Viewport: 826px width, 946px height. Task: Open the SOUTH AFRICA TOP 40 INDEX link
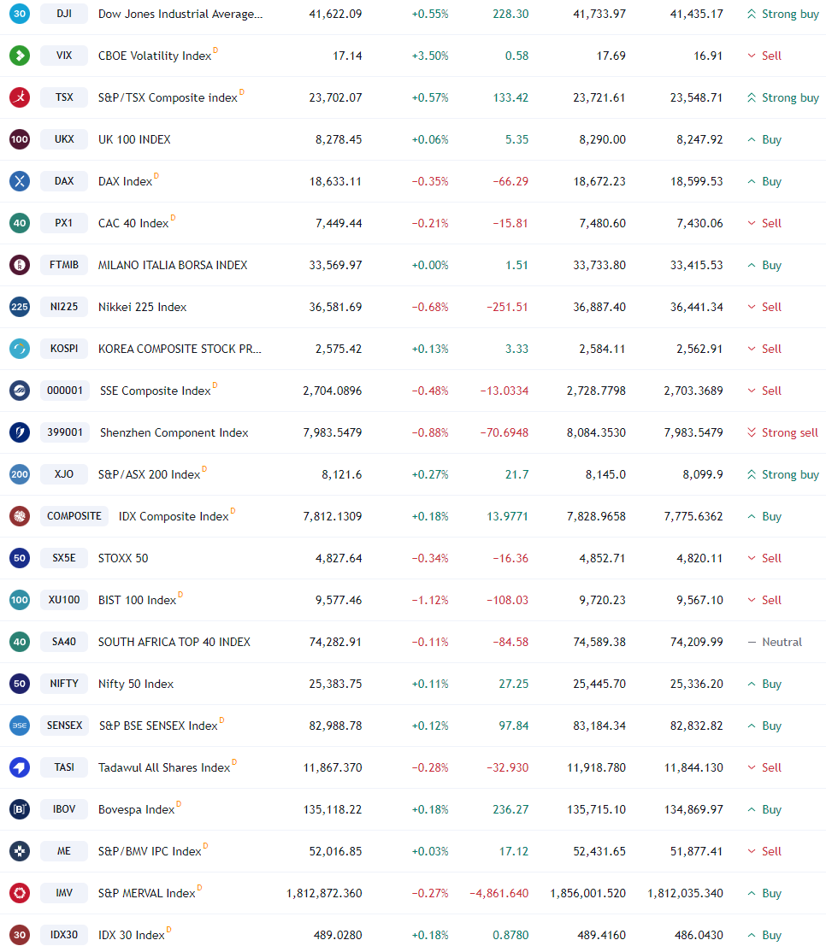tap(174, 642)
